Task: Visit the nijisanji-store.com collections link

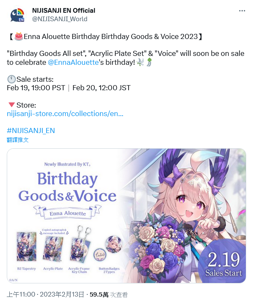Action: [x=65, y=114]
